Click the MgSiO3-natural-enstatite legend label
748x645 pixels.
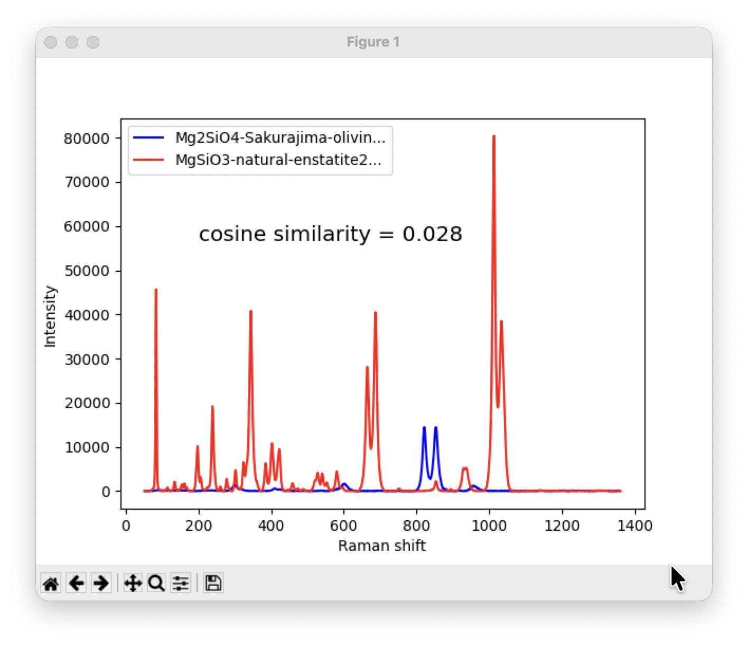pyautogui.click(x=278, y=160)
